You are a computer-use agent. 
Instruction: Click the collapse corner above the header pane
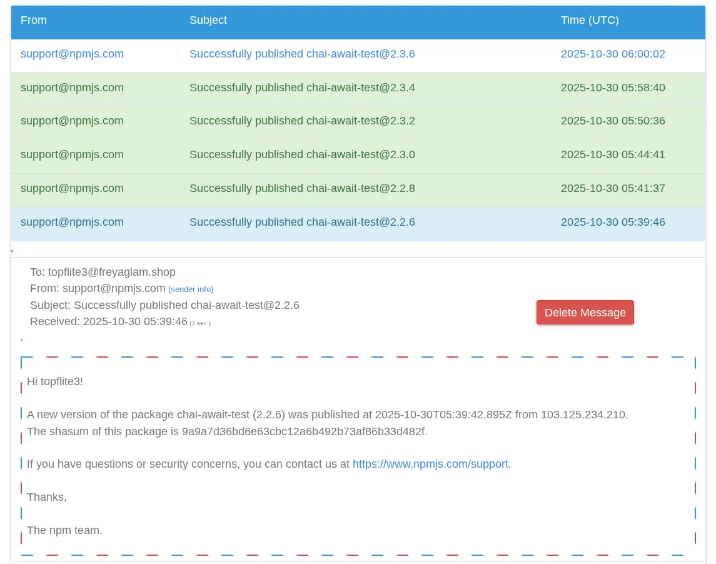(12, 249)
